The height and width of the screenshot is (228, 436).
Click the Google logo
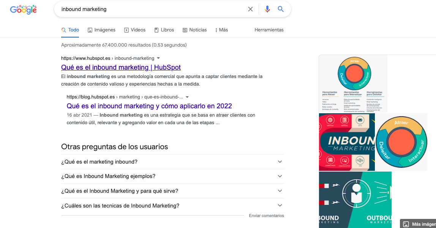coord(23,9)
